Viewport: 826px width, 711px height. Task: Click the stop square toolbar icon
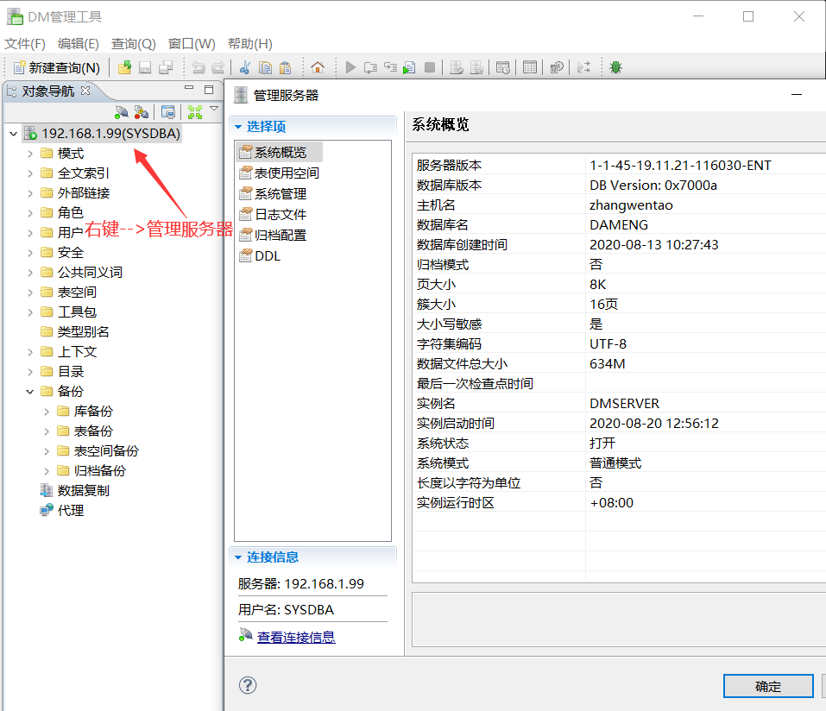point(430,67)
